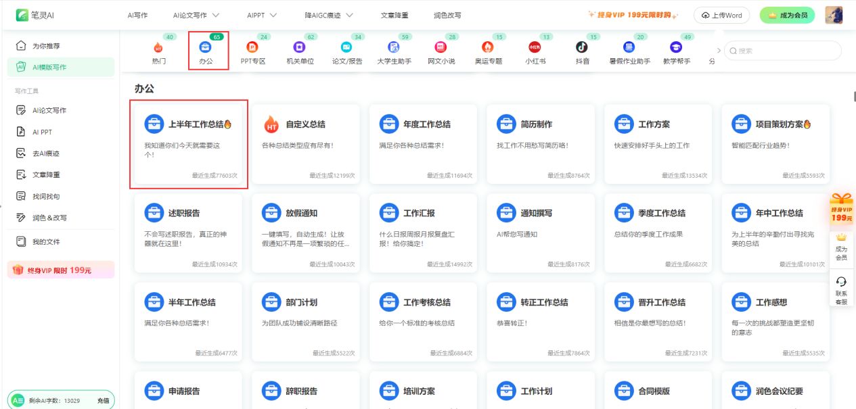This screenshot has width=856, height=409.
Task: Expand the AI论文写作 top dropdown
Action: point(216,15)
